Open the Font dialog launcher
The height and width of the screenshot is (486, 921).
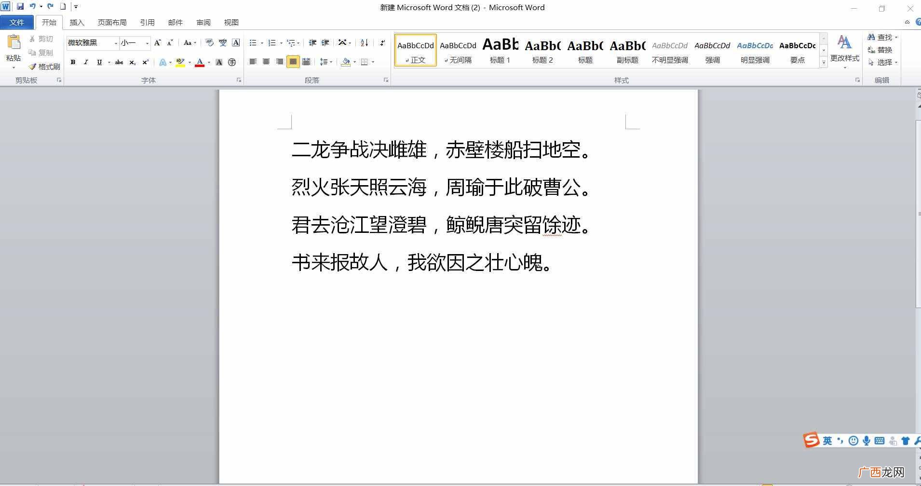tap(239, 80)
